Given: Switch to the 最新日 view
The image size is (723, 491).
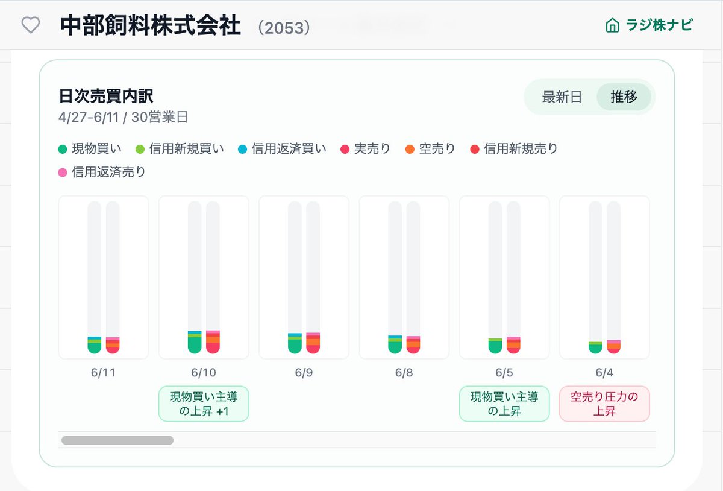Looking at the screenshot, I should 562,97.
